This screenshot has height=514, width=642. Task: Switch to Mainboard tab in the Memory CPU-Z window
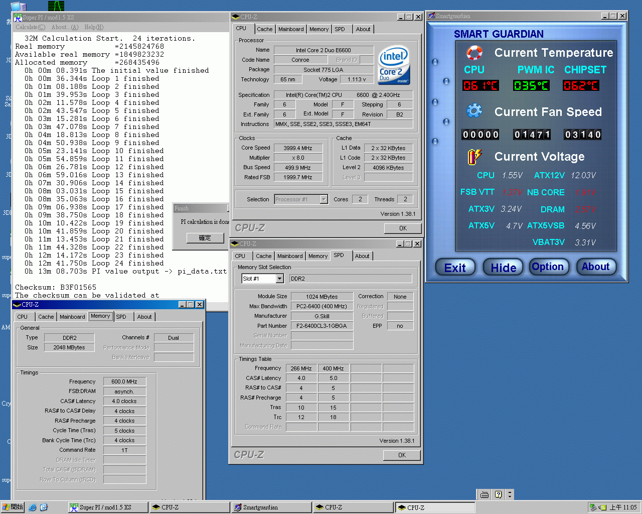72,317
